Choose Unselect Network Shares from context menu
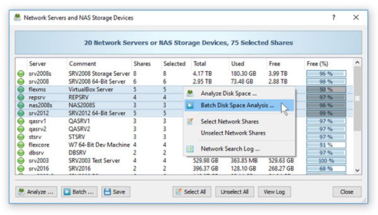378x215 pixels. pos(233,133)
